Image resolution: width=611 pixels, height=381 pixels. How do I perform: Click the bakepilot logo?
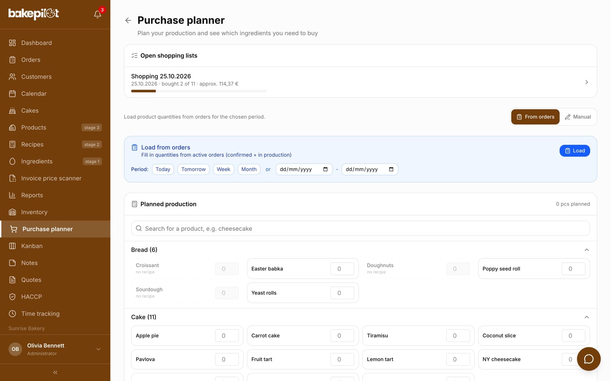[34, 14]
